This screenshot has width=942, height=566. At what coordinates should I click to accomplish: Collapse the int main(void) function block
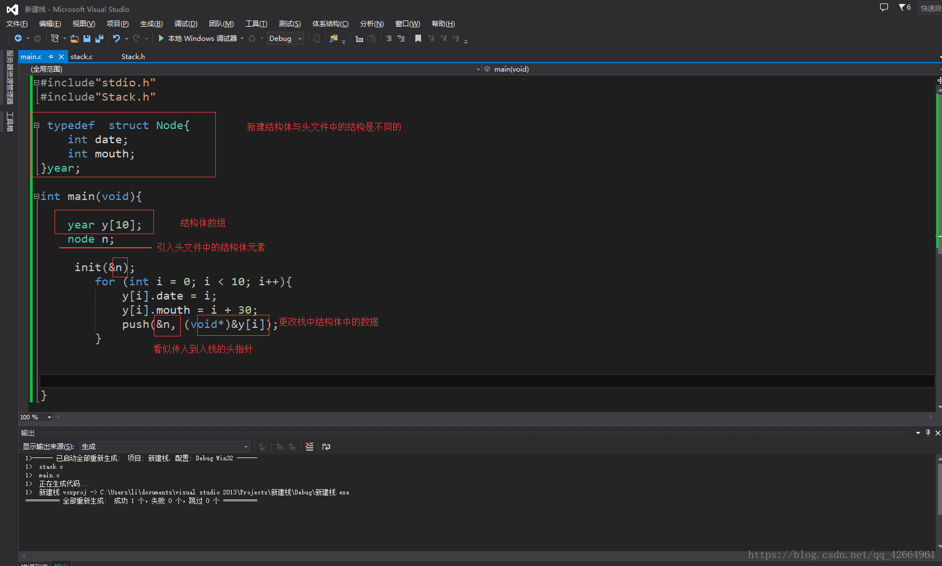click(36, 197)
